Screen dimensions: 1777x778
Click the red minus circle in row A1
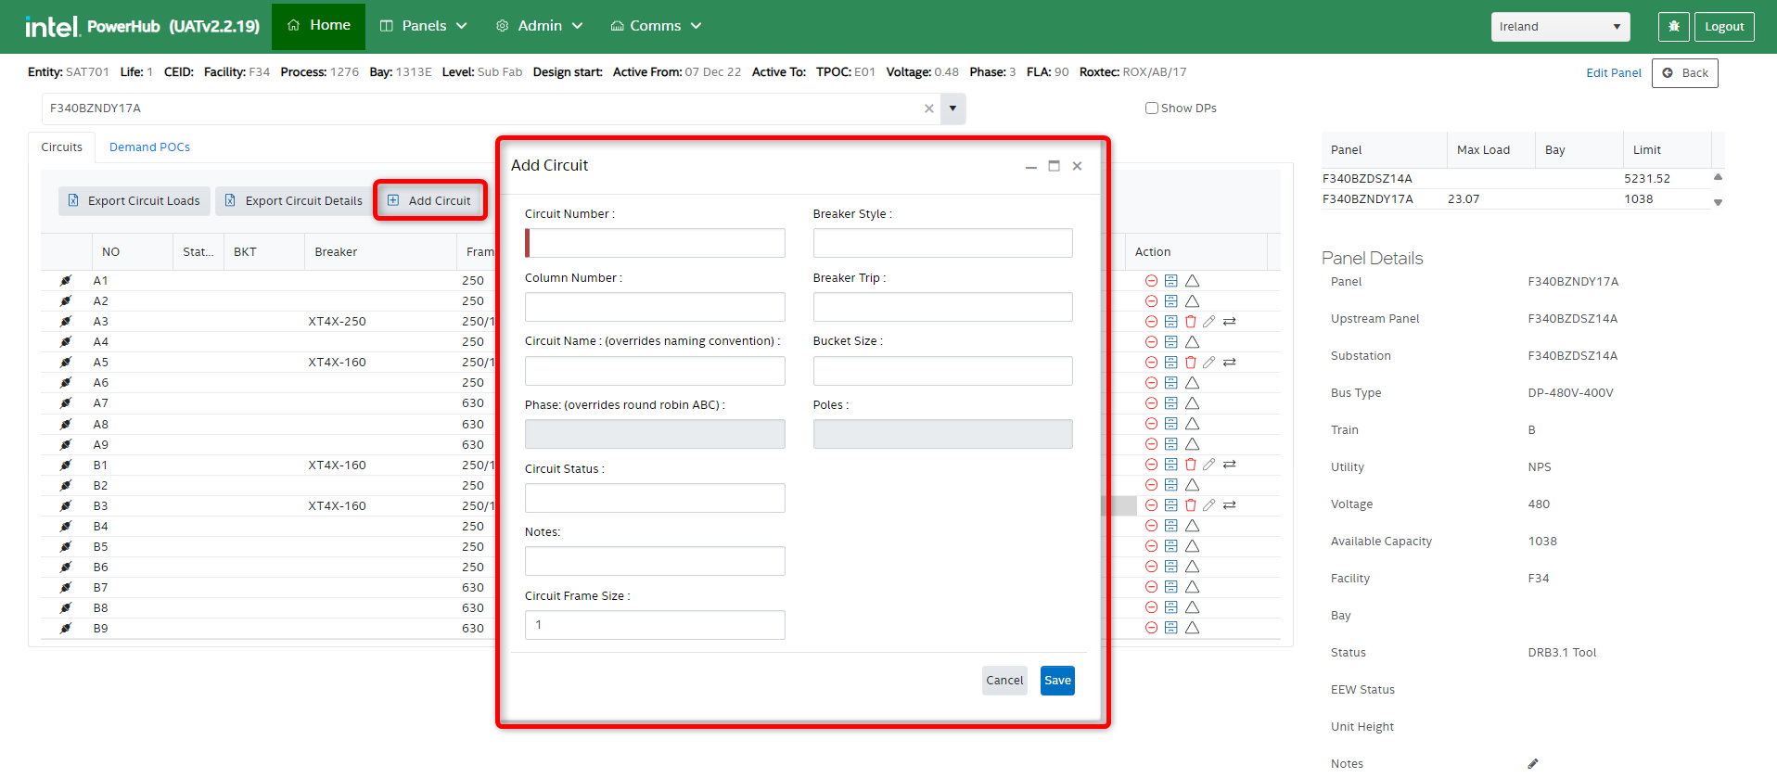[x=1151, y=281]
